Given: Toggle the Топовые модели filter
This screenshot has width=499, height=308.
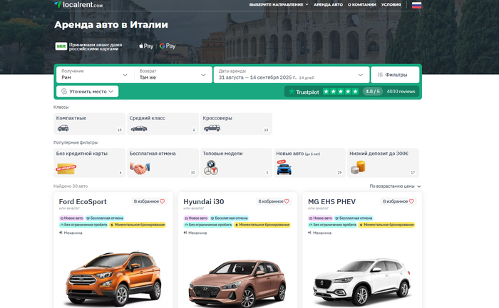Looking at the screenshot, I should tap(236, 163).
